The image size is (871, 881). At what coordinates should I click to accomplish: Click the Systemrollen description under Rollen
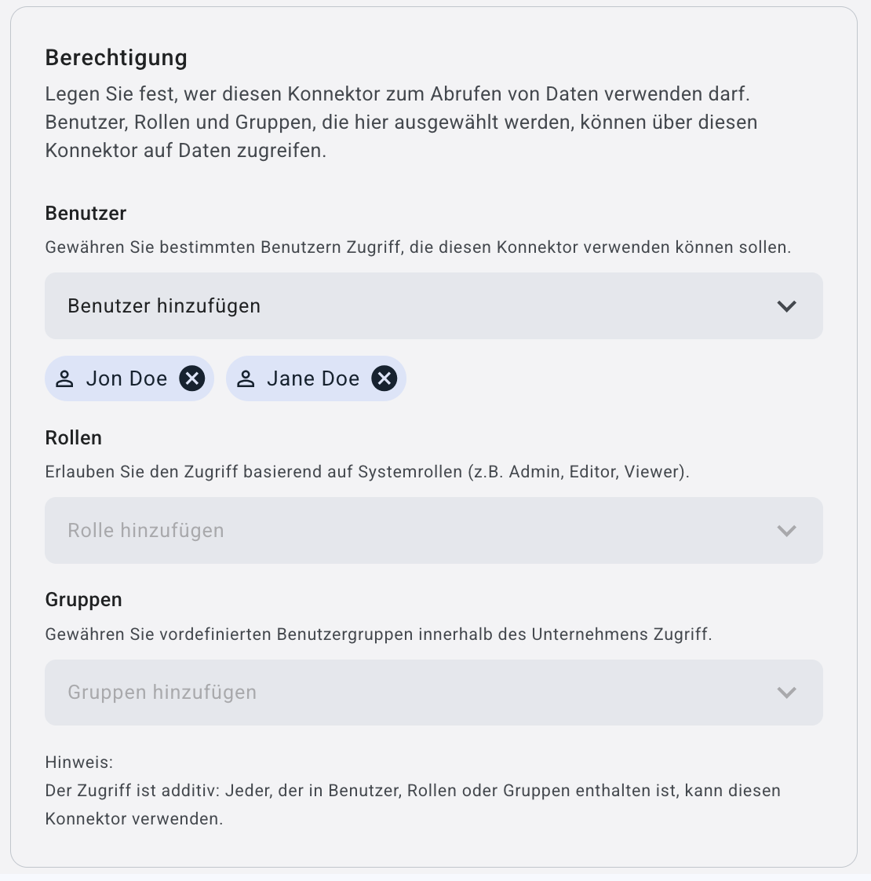point(367,472)
